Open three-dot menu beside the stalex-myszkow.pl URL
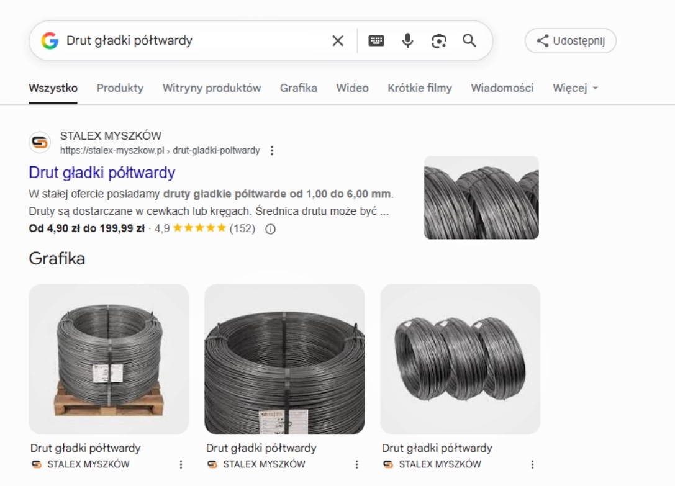The width and height of the screenshot is (675, 486). (x=272, y=151)
